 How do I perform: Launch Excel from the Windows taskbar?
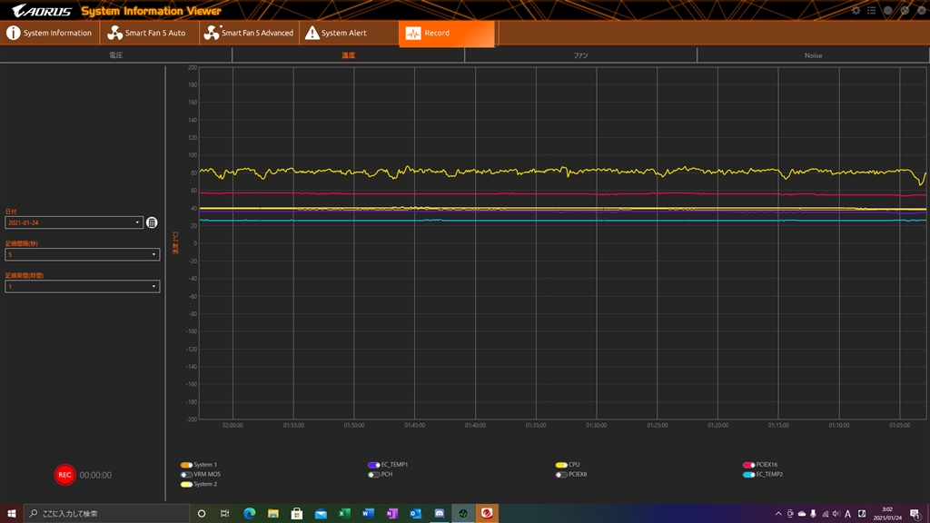click(x=344, y=514)
